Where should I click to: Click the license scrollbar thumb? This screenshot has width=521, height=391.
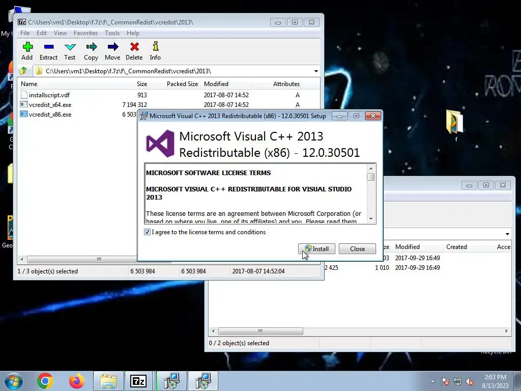click(x=371, y=177)
